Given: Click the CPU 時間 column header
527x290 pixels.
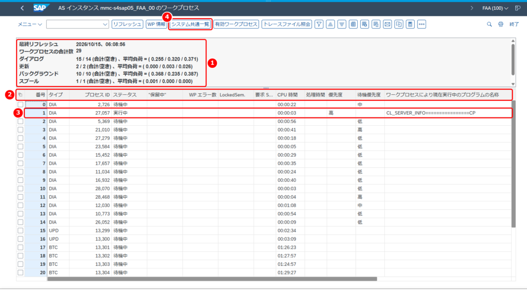Looking at the screenshot, I should coord(290,95).
